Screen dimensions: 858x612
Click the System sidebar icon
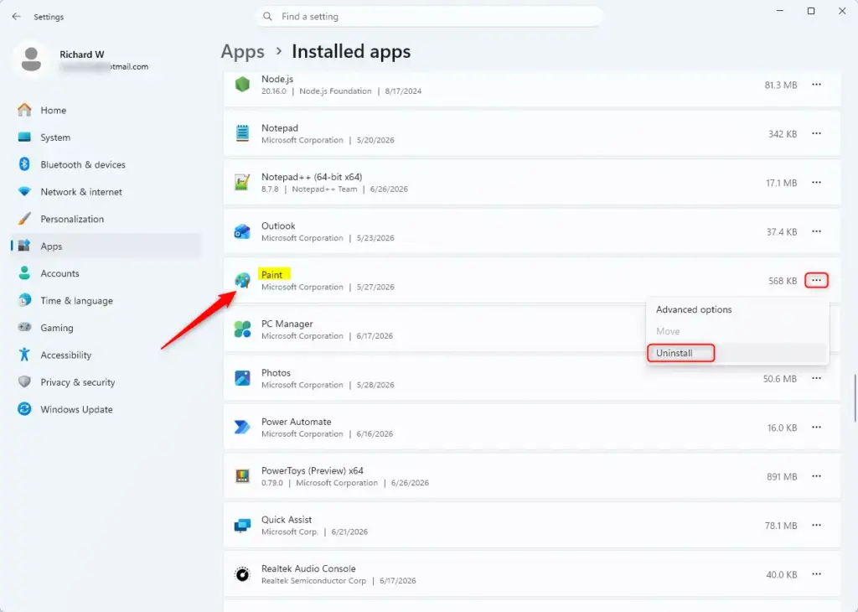[24, 137]
